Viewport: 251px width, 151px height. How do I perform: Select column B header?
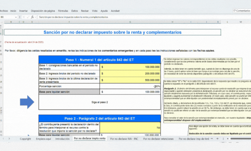coord(11,22)
